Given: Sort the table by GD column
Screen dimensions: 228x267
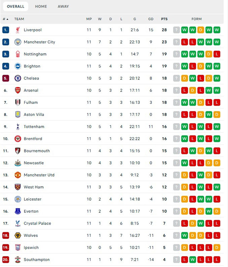Looking at the screenshot, I should coord(151,19).
